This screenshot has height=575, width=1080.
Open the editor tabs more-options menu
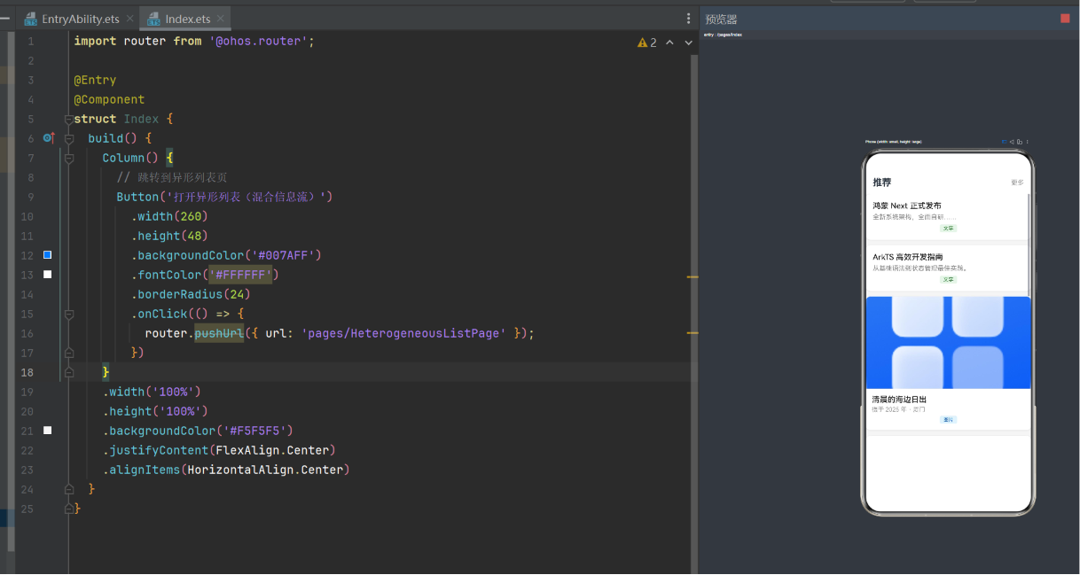688,19
